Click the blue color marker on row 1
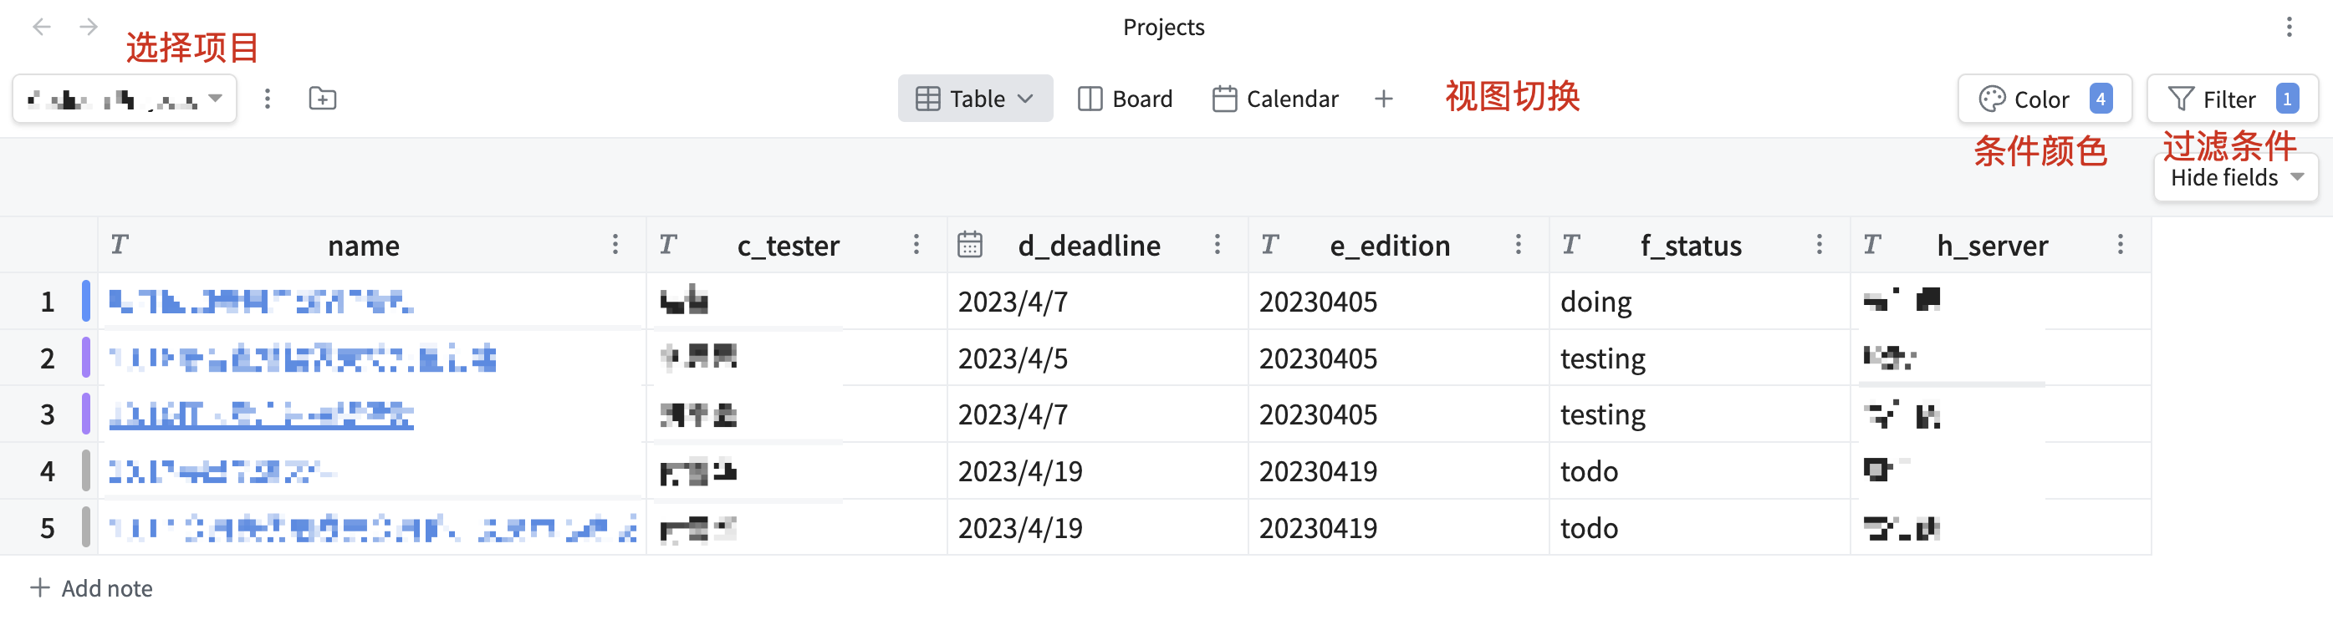This screenshot has width=2333, height=625. click(x=86, y=301)
